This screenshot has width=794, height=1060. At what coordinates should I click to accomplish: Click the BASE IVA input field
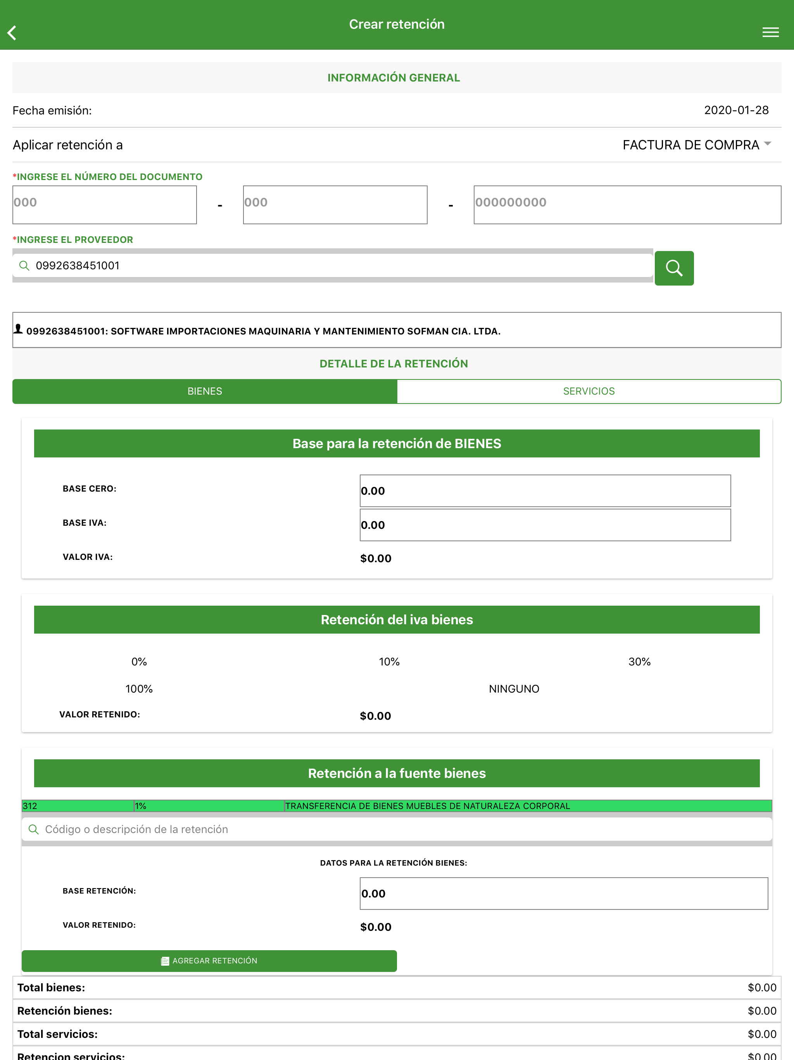click(545, 525)
